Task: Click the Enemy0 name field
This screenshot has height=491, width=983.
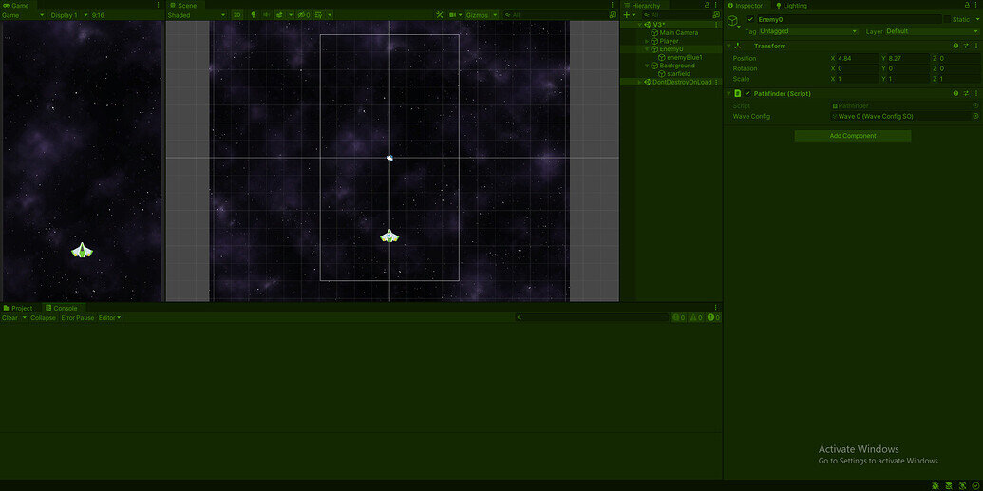Action: (849, 19)
